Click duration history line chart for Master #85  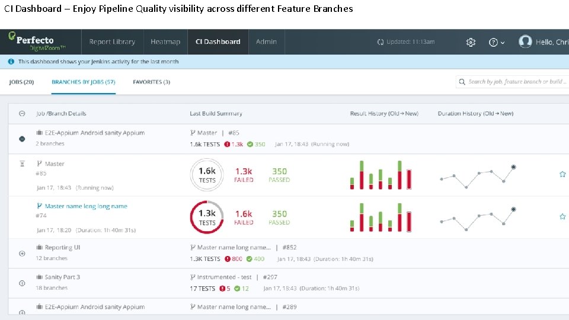pos(477,177)
